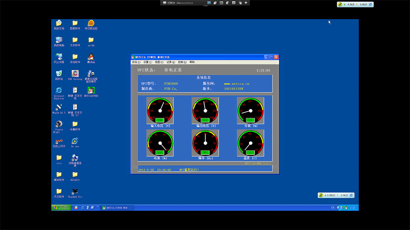The image size is (410, 230).
Task: Click the CH language indicator in tray
Action: coord(333,208)
